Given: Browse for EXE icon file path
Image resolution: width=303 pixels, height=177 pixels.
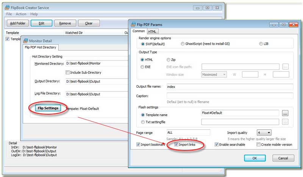Looking at the screenshot, I should tap(285, 67).
